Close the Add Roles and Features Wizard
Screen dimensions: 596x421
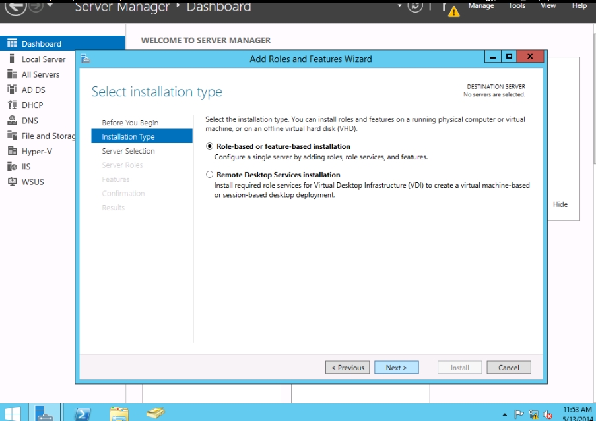point(530,57)
